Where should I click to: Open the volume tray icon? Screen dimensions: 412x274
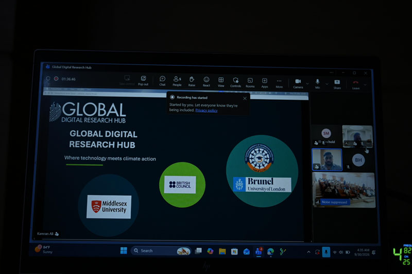click(x=341, y=252)
